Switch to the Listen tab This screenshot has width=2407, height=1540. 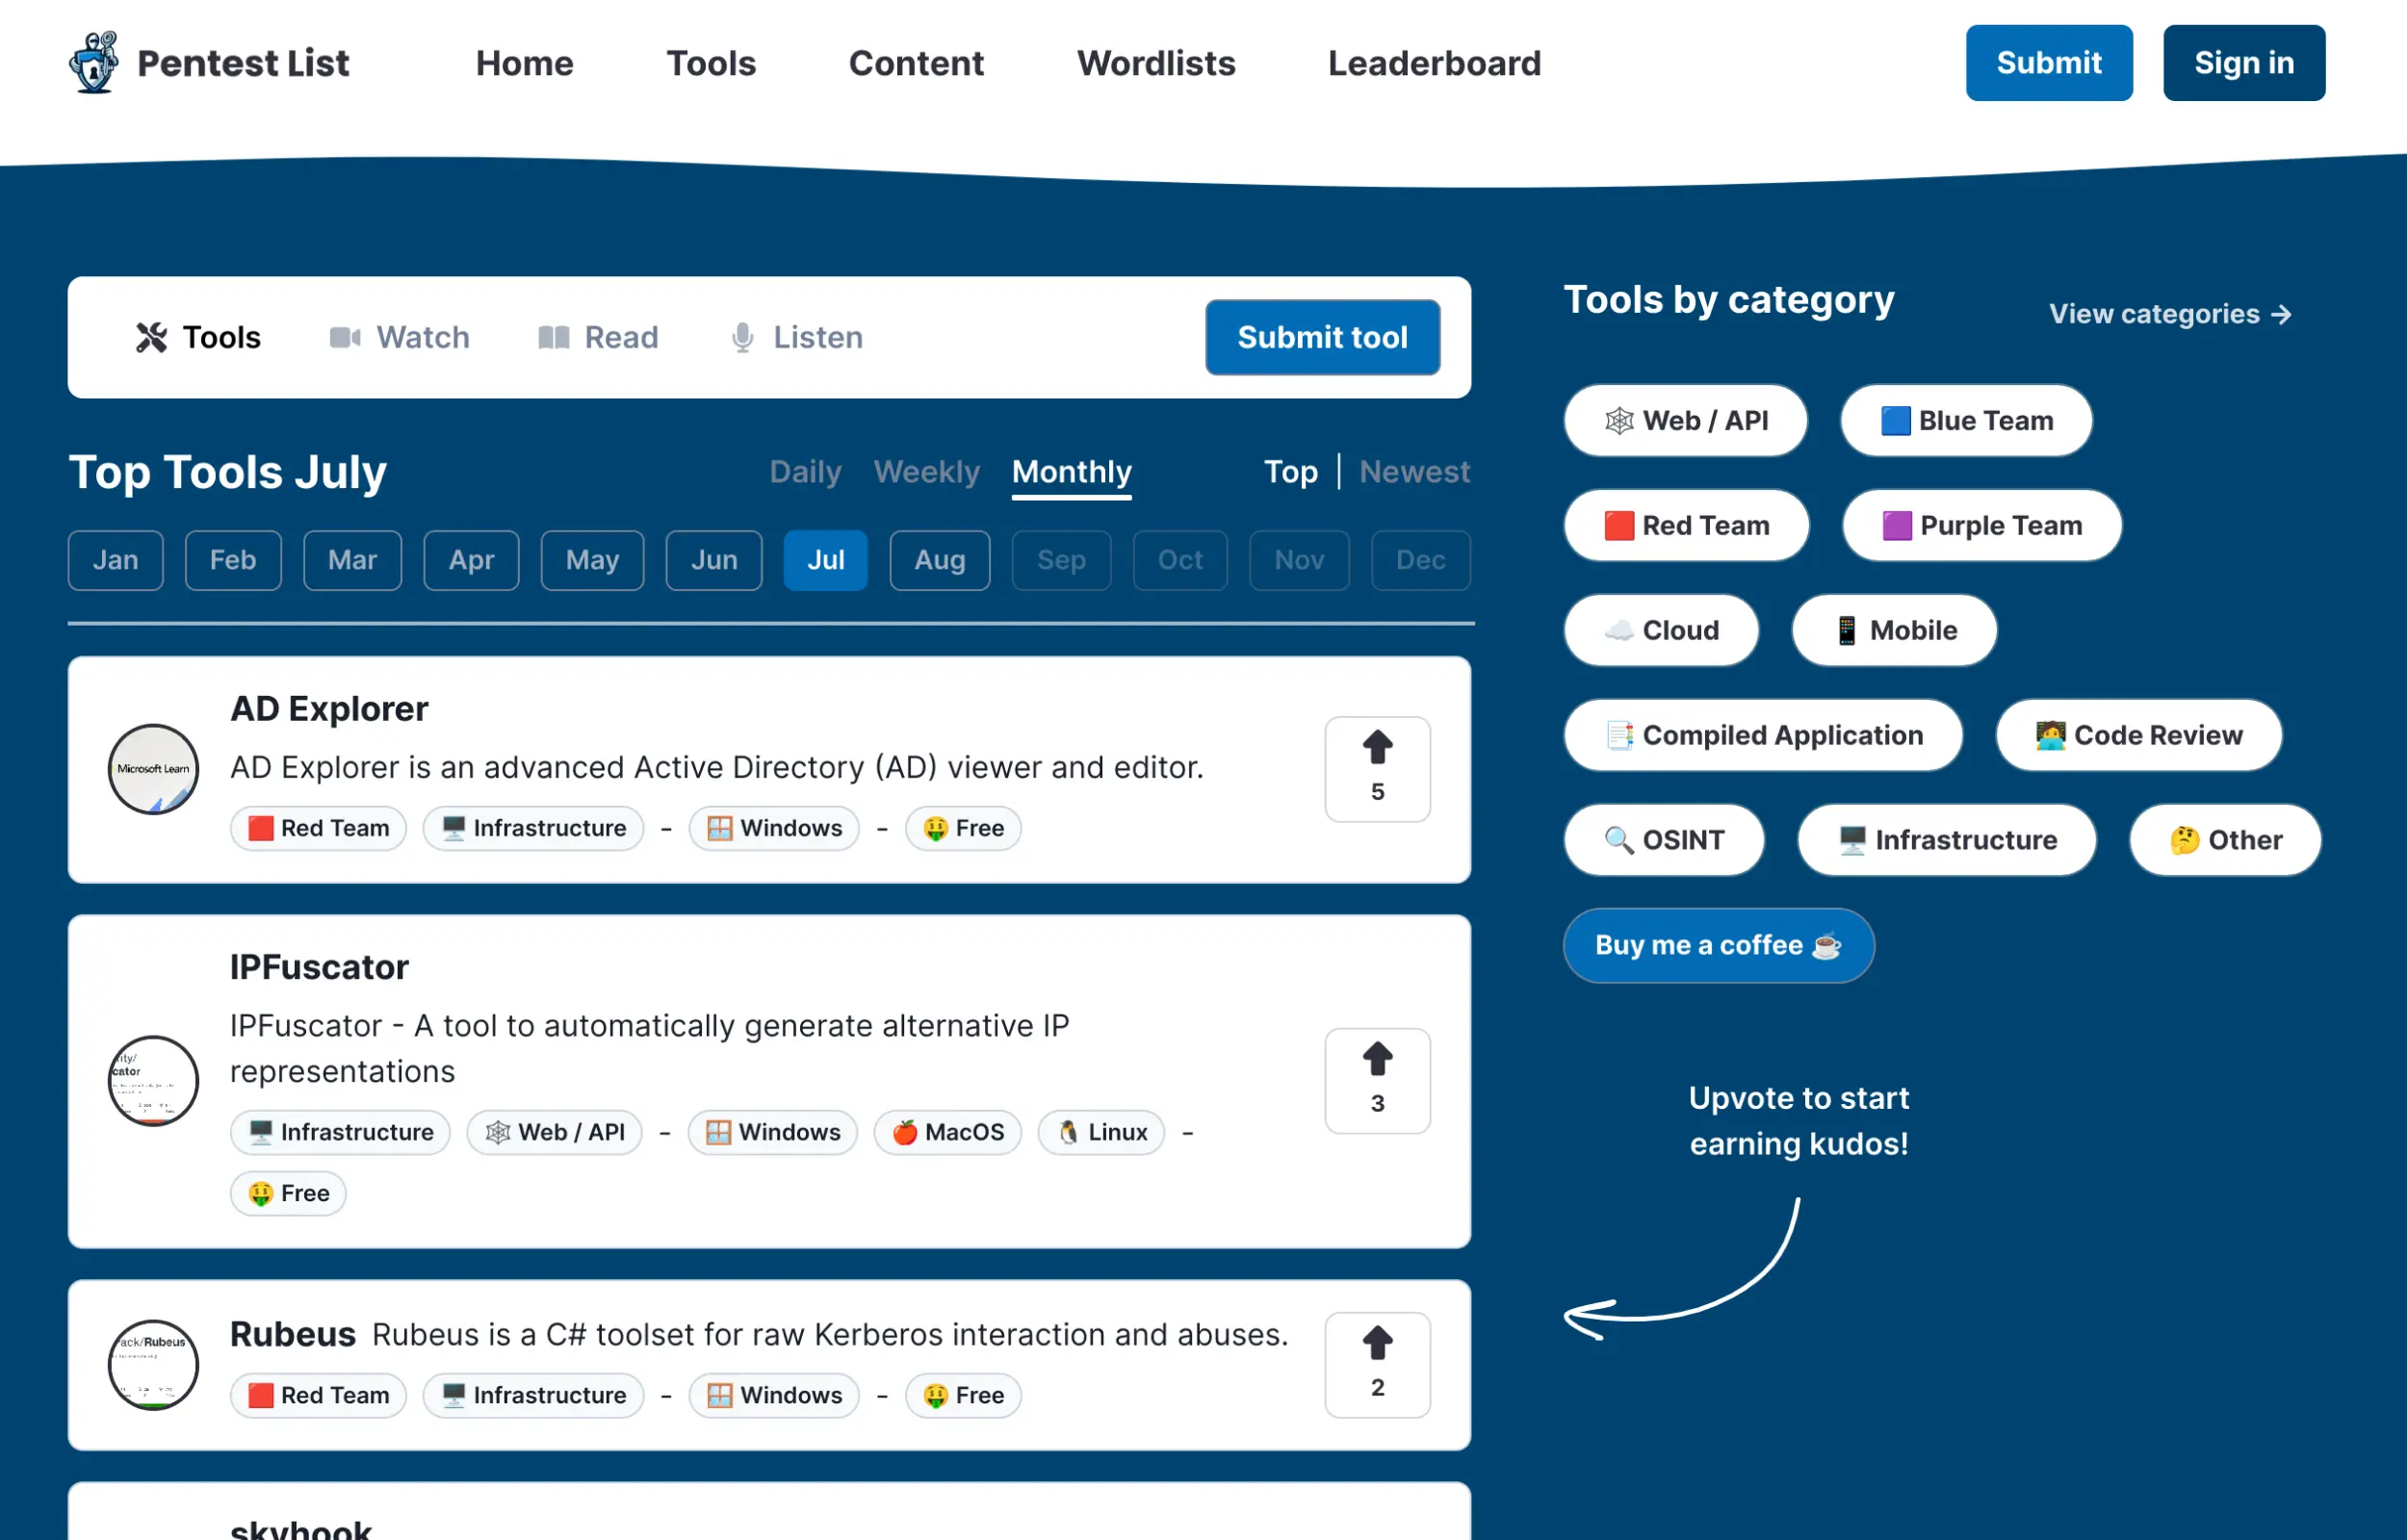797,337
